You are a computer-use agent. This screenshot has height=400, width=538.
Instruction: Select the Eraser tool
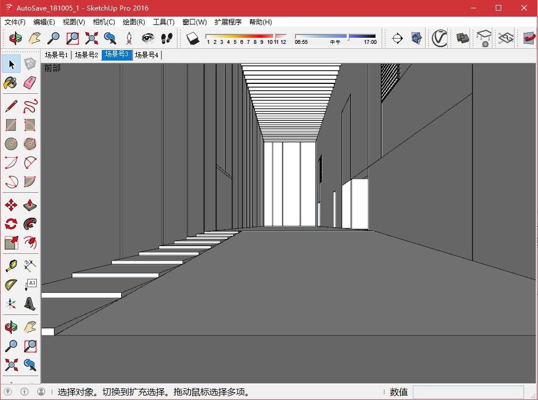(30, 83)
